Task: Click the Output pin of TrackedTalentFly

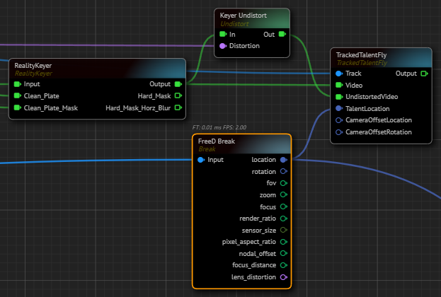Action: pyautogui.click(x=424, y=73)
